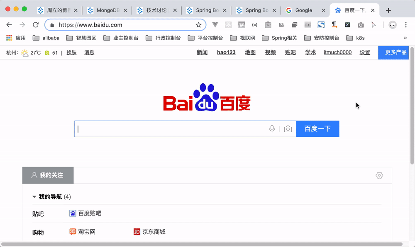Open the Chrome three-dot menu
This screenshot has height=247, width=415.
point(405,25)
